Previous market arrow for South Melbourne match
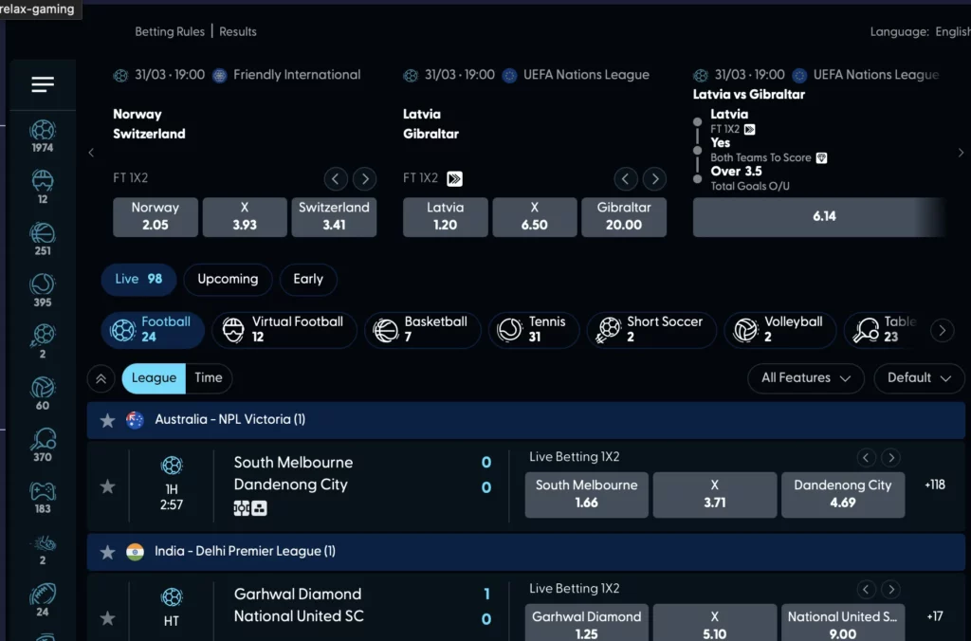 [866, 458]
